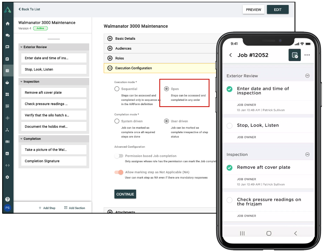Open the book reader icon in sidebar

pyautogui.click(x=7, y=83)
